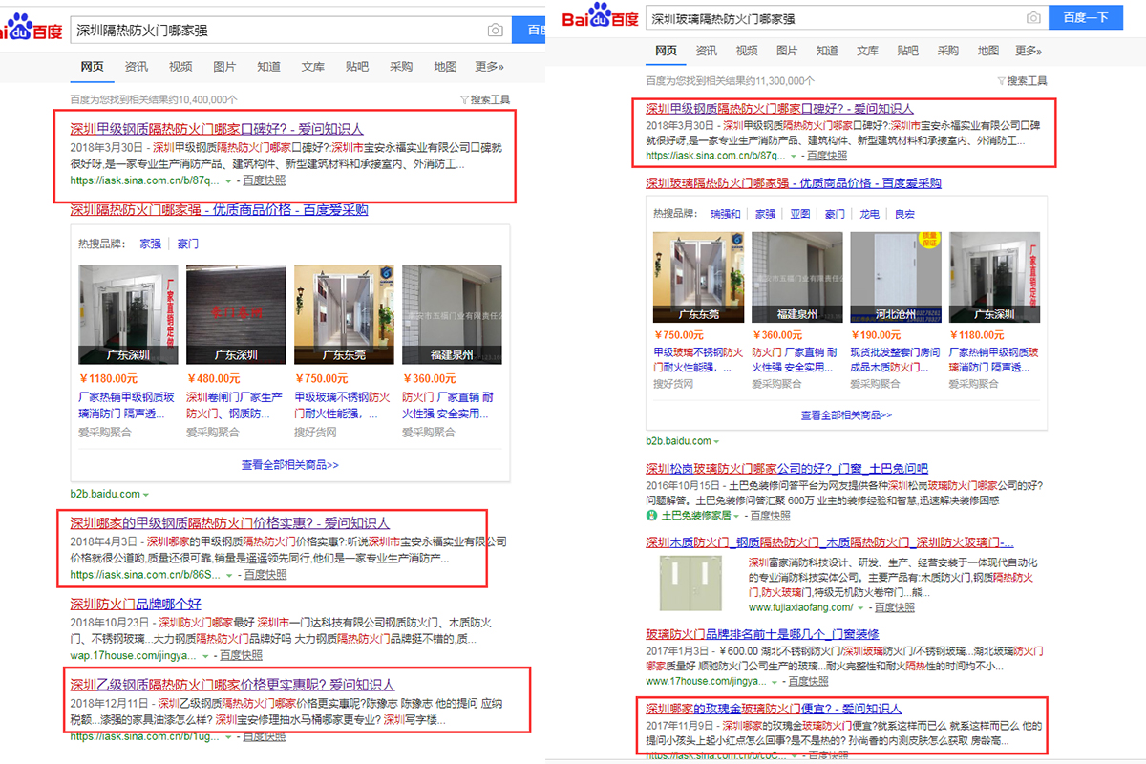Open 广东东莞 product thumbnail, right page
This screenshot has height=764, width=1146.
pos(700,277)
